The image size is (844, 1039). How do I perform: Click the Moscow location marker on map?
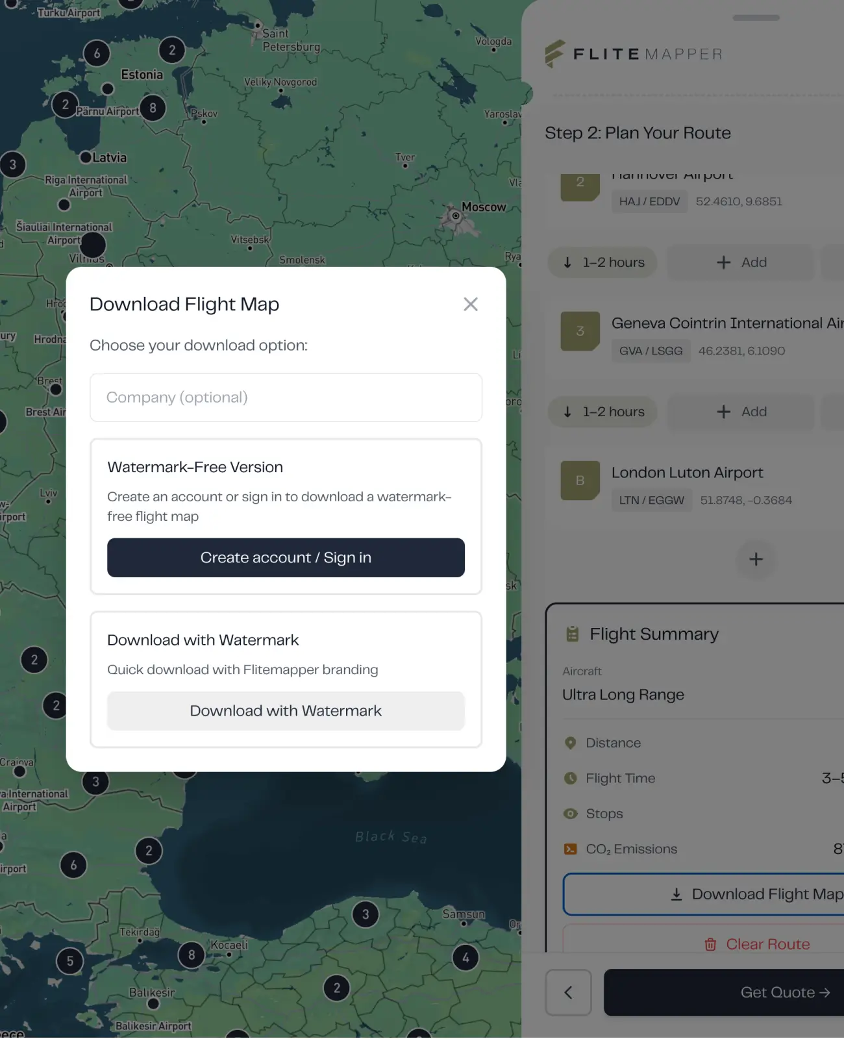(456, 216)
